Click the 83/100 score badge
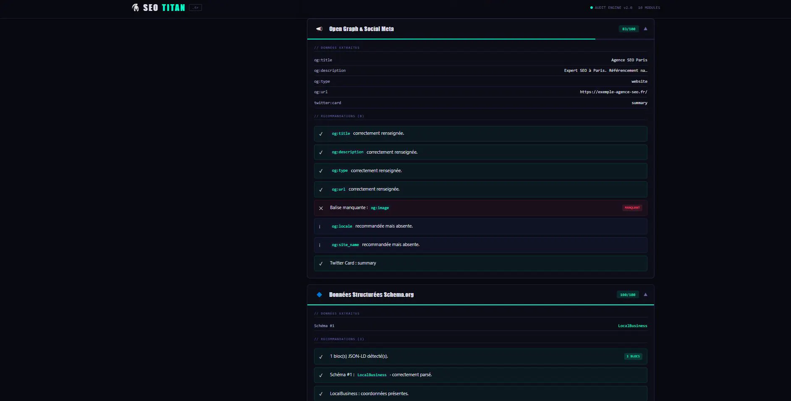Image resolution: width=791 pixels, height=401 pixels. [629, 29]
